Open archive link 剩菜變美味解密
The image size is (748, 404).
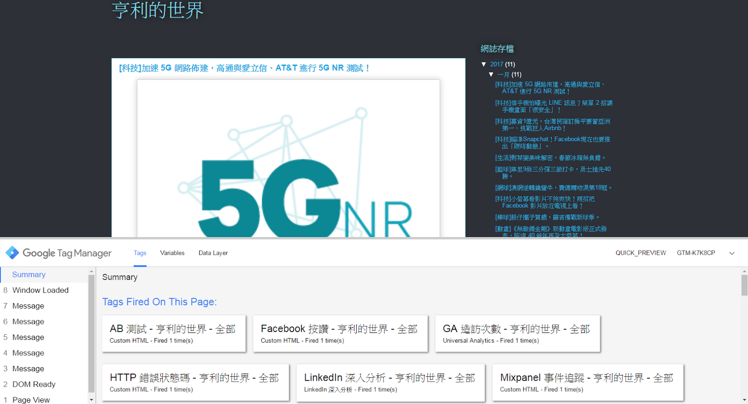[551, 158]
